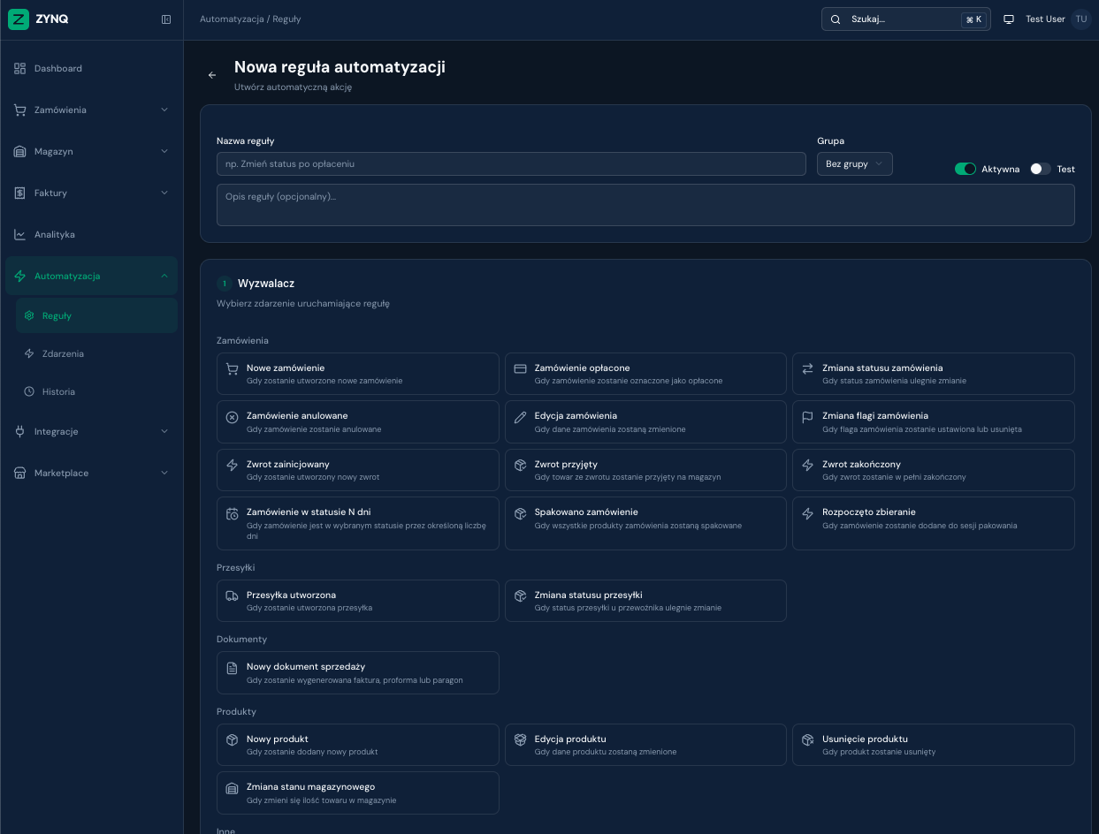Click the pencil icon on Edycja zamówienia

click(x=520, y=417)
